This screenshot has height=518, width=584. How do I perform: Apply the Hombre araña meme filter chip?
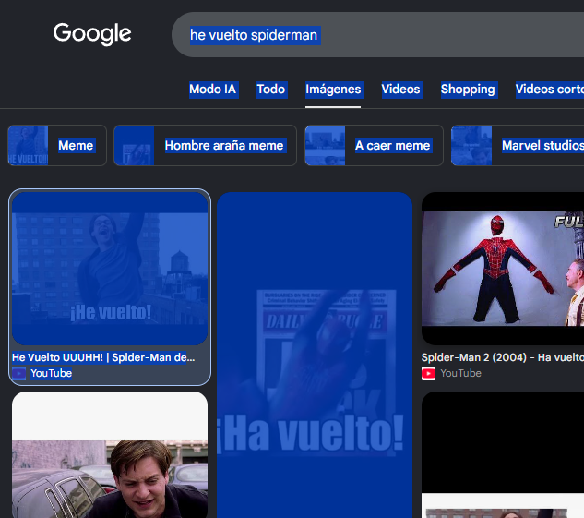(205, 145)
